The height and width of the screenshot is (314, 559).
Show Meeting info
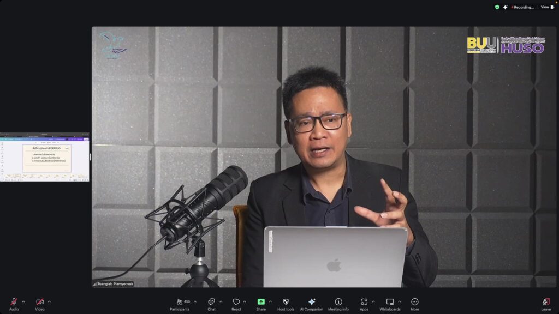coord(338,302)
